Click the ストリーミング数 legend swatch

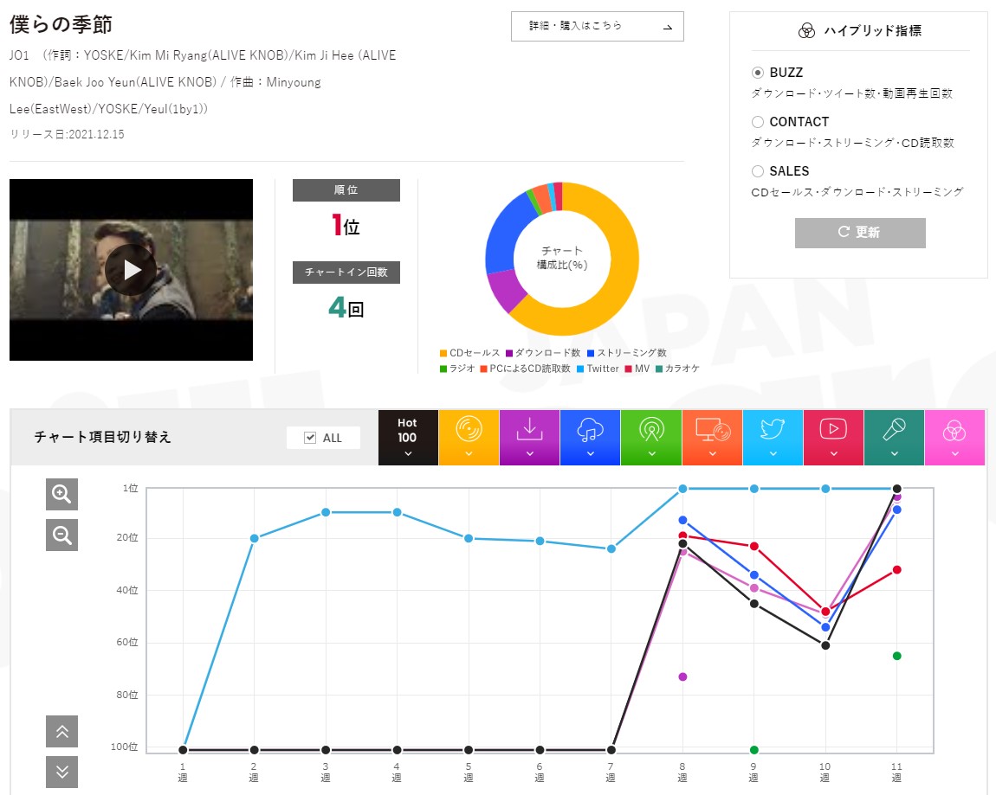coord(591,354)
